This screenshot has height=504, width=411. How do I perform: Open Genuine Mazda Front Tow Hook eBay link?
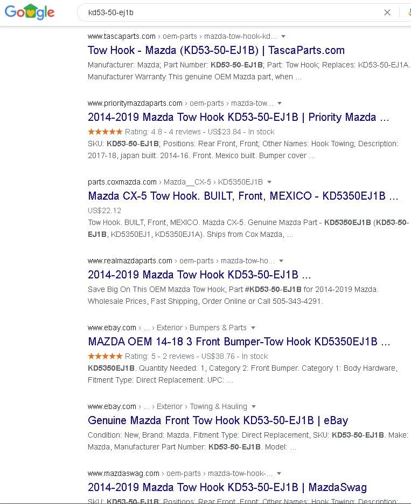[x=218, y=420]
